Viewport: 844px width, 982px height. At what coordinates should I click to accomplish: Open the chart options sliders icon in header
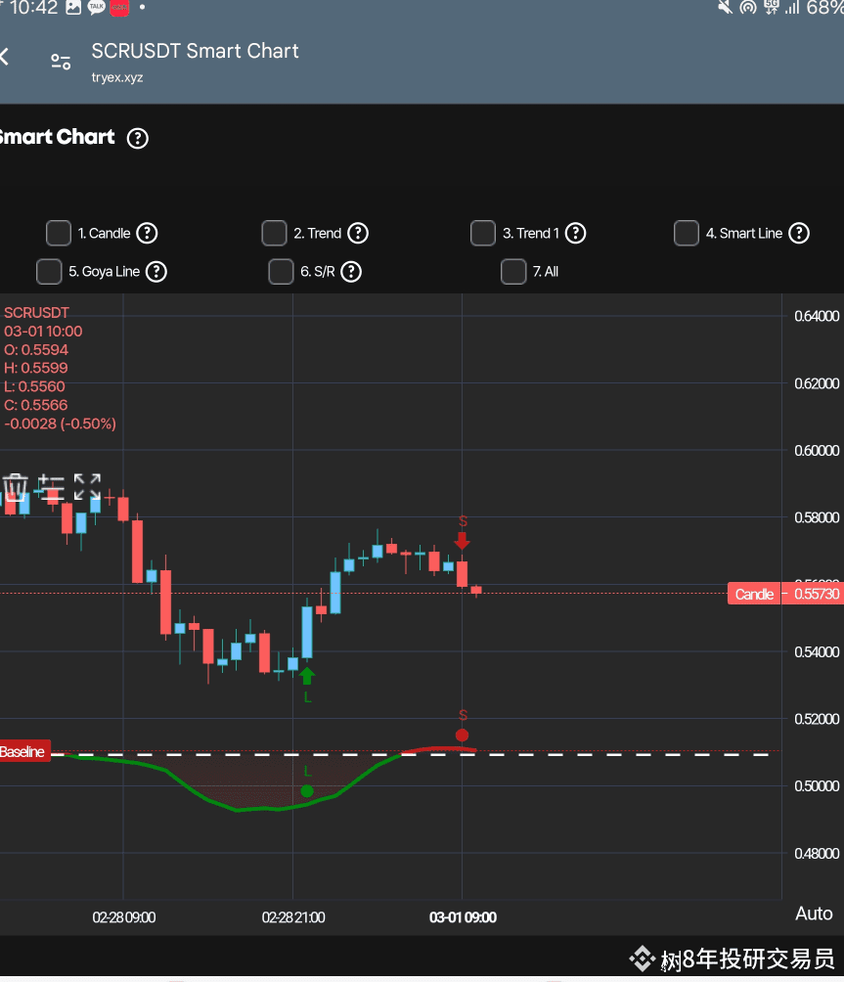pyautogui.click(x=60, y=61)
